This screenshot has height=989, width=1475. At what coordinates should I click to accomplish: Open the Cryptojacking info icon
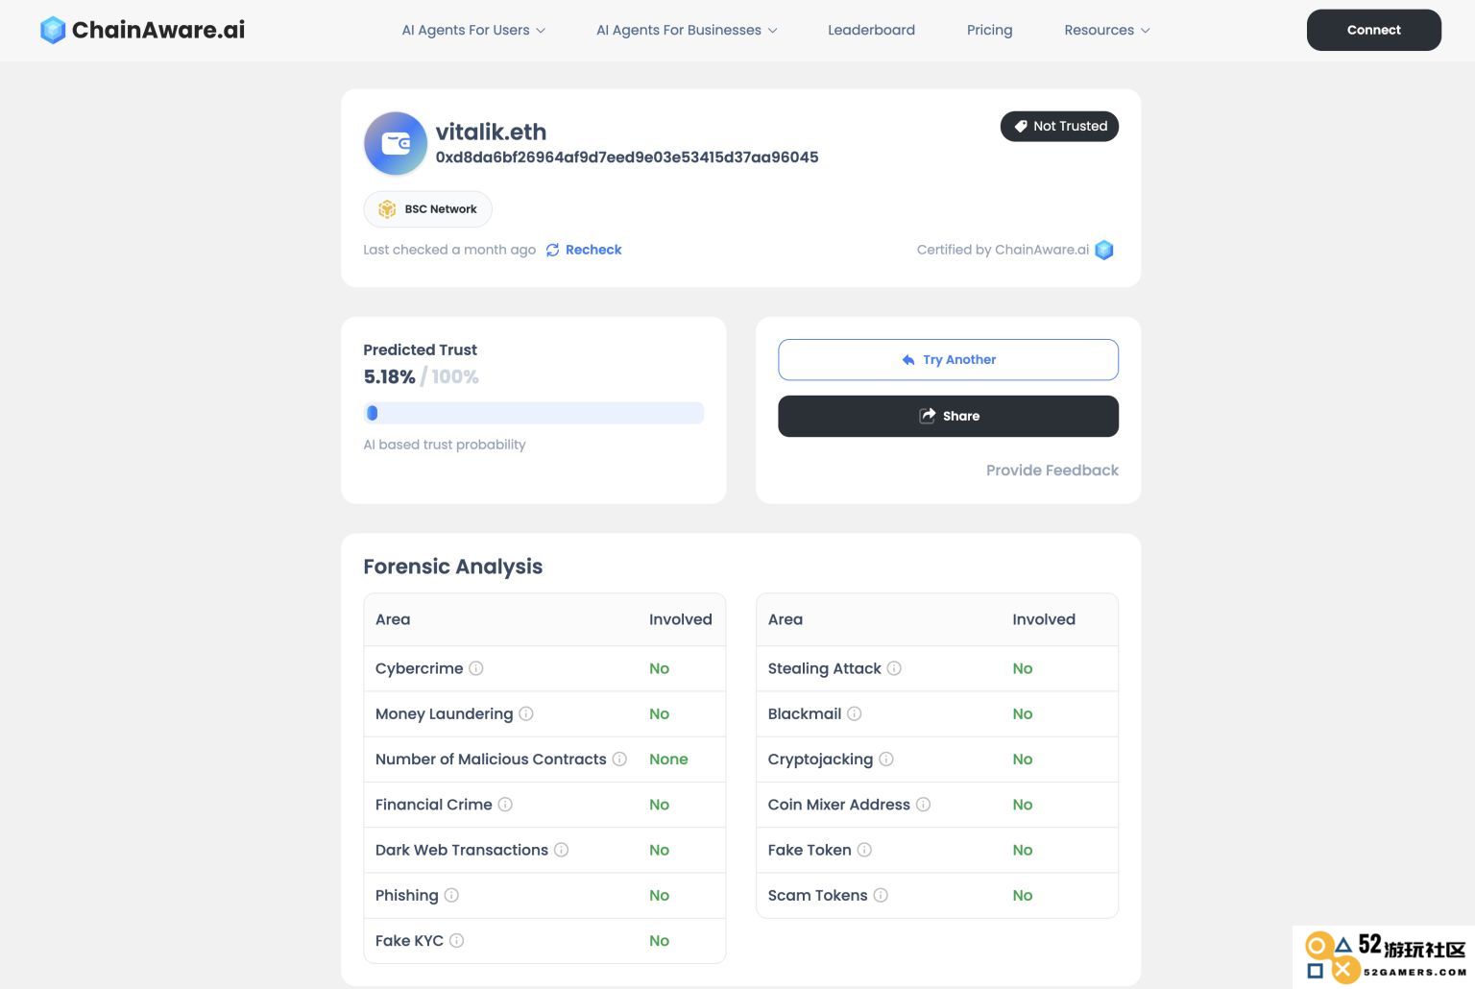tap(886, 760)
